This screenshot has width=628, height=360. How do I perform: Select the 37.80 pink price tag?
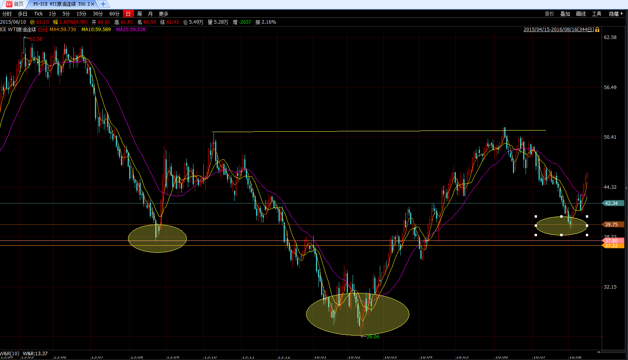pos(612,241)
